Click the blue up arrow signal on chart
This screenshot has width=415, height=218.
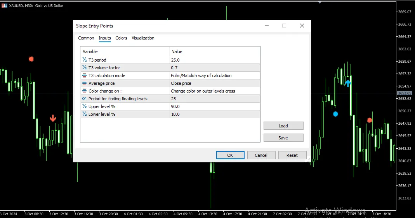[348, 82]
